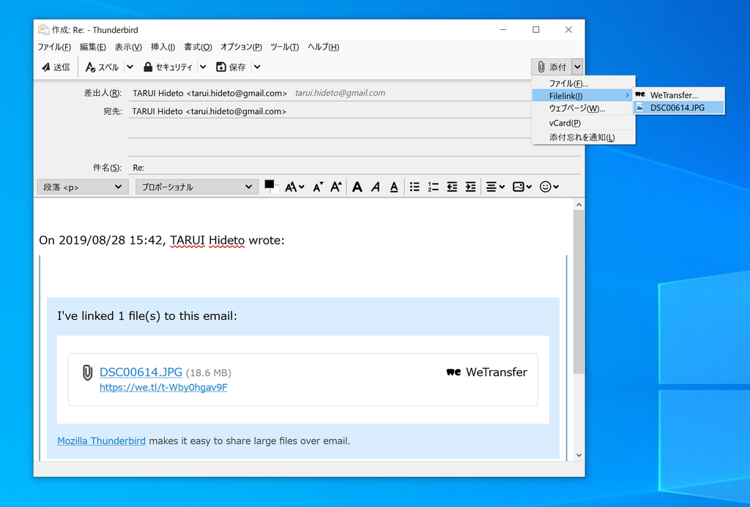Click the Security (セキュリティ) lock button
Viewport: 750px width, 507px height.
click(x=168, y=67)
